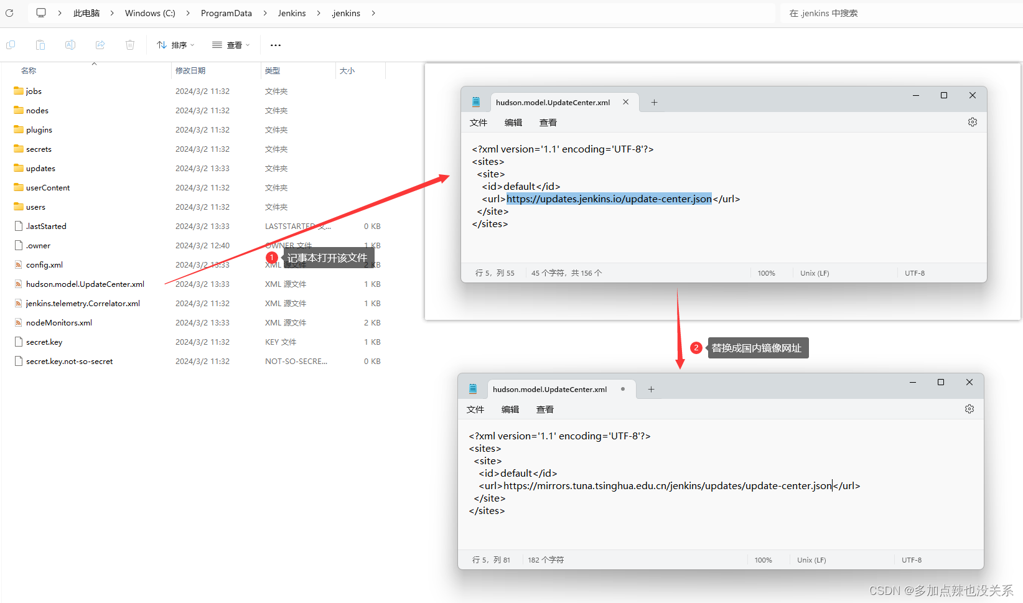This screenshot has width=1023, height=603.
Task: Open the three-dot more options menu
Action: (x=276, y=45)
